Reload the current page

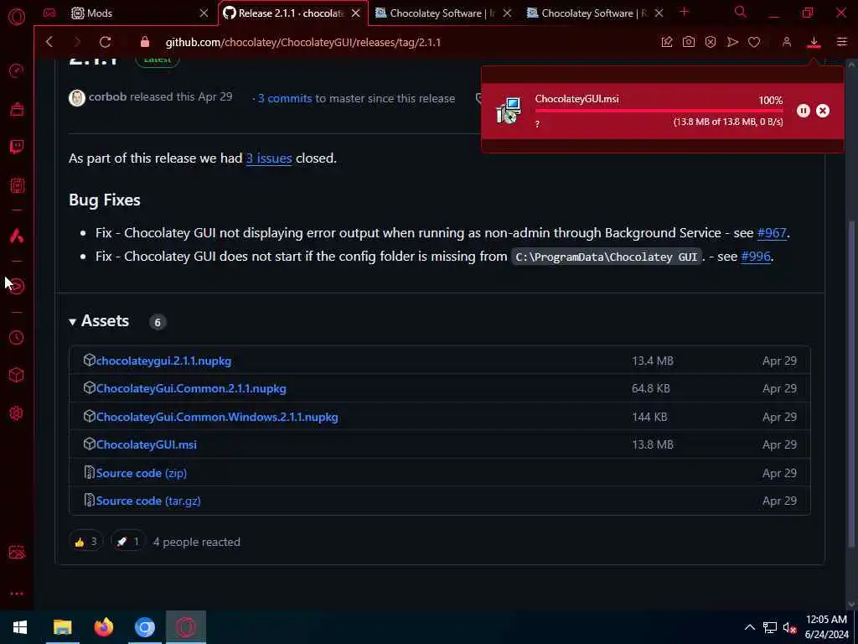tap(105, 42)
